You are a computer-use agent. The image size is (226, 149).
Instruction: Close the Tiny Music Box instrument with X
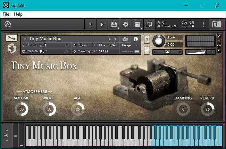tap(219, 36)
